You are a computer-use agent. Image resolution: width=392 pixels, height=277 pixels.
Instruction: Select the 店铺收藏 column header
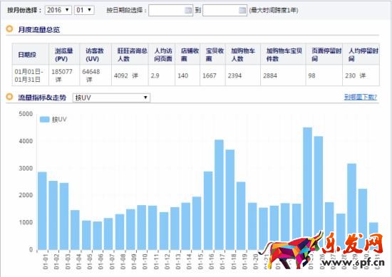[187, 54]
